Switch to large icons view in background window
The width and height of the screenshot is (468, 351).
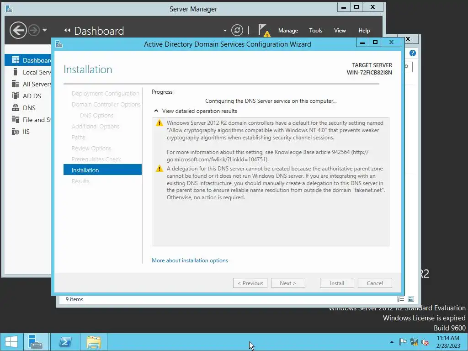coord(411,299)
